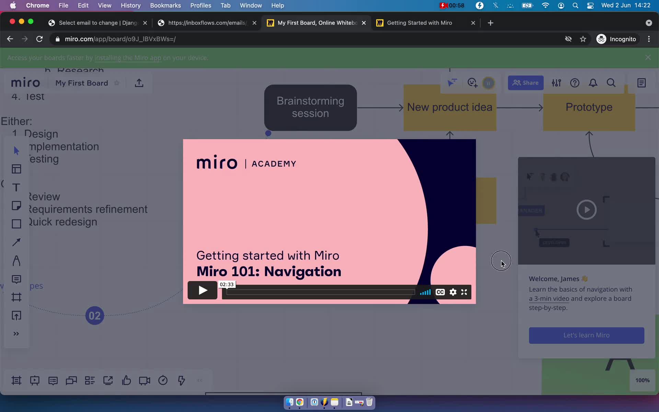The height and width of the screenshot is (412, 659).
Task: Click the address bar URL
Action: [120, 39]
